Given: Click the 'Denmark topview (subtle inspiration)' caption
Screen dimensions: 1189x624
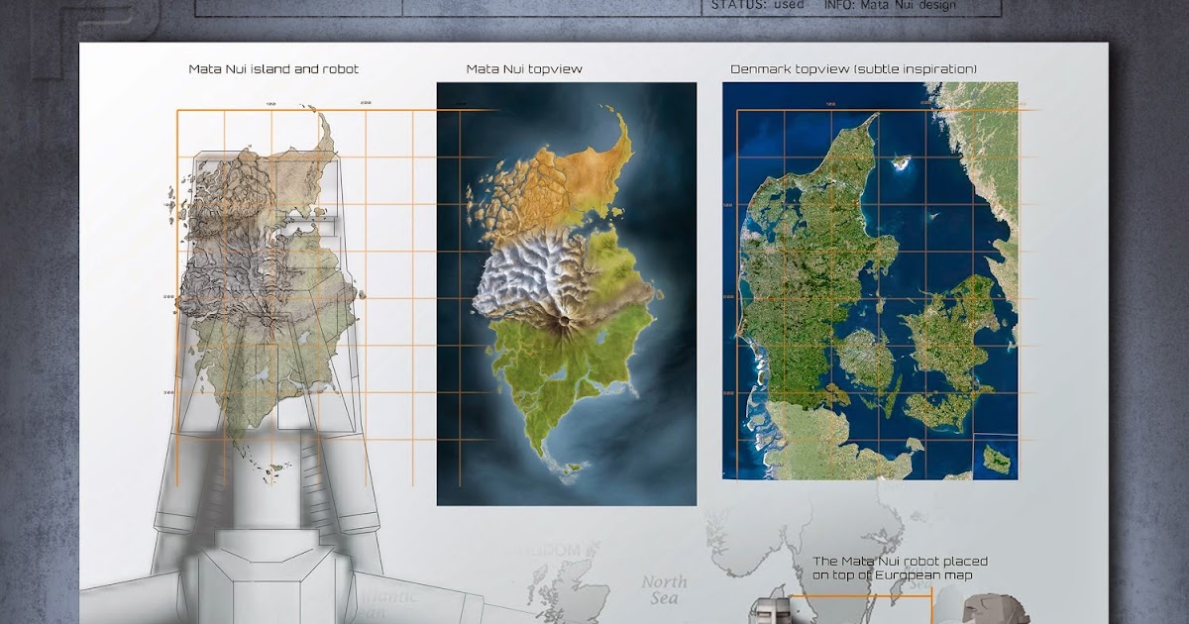Looking at the screenshot, I should tap(853, 69).
